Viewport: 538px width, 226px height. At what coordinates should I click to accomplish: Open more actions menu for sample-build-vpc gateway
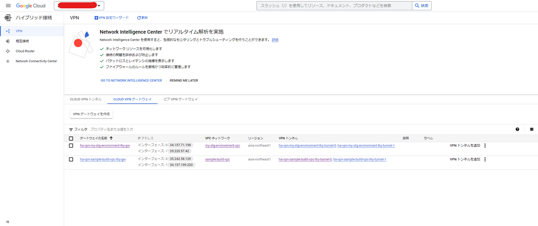click(485, 159)
